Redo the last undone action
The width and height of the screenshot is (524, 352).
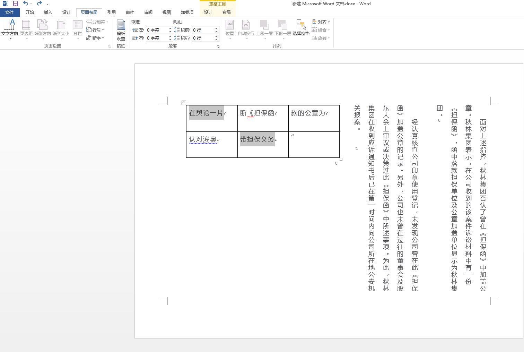[39, 3]
